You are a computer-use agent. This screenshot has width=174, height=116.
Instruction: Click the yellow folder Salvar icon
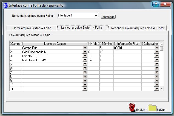(x=152, y=108)
